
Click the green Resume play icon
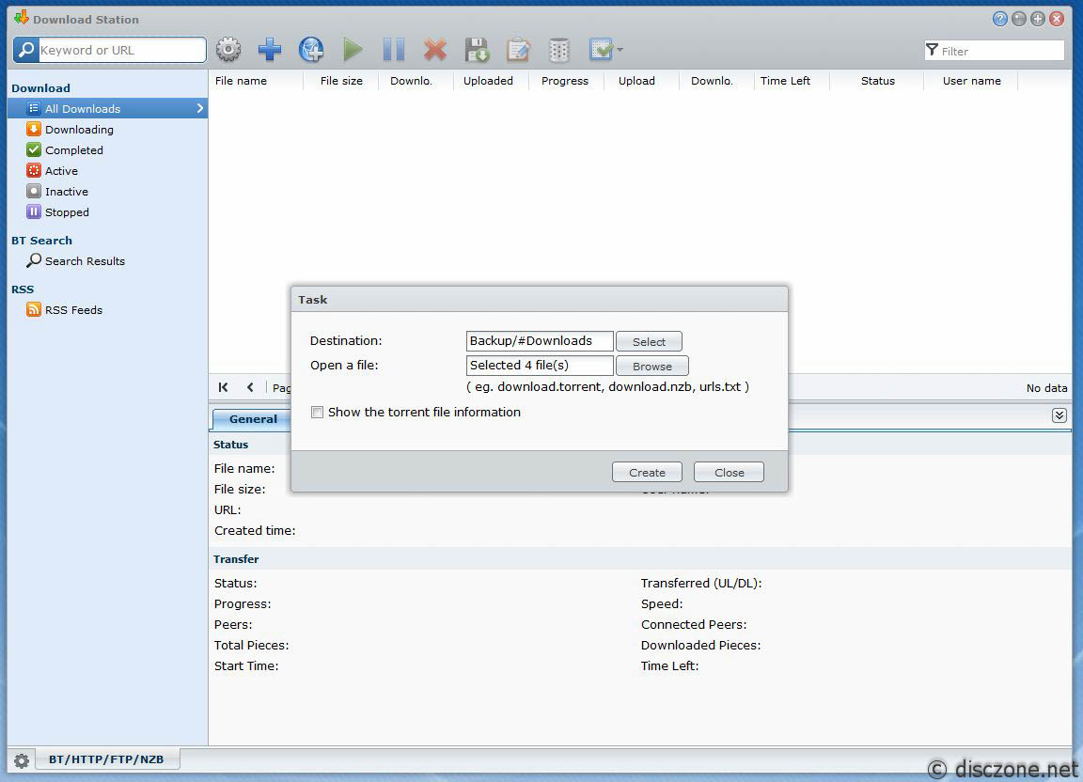pos(353,50)
